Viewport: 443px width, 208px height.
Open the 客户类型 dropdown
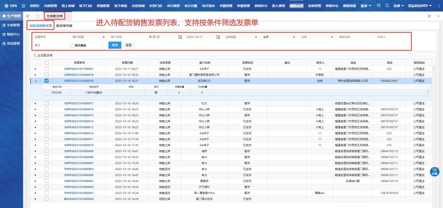pos(88,37)
